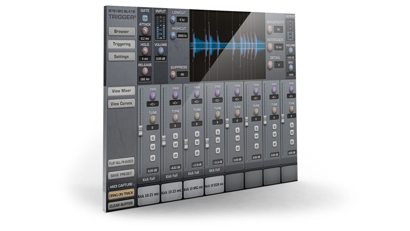Click the fader of the -13.50 dB channel

point(186,144)
